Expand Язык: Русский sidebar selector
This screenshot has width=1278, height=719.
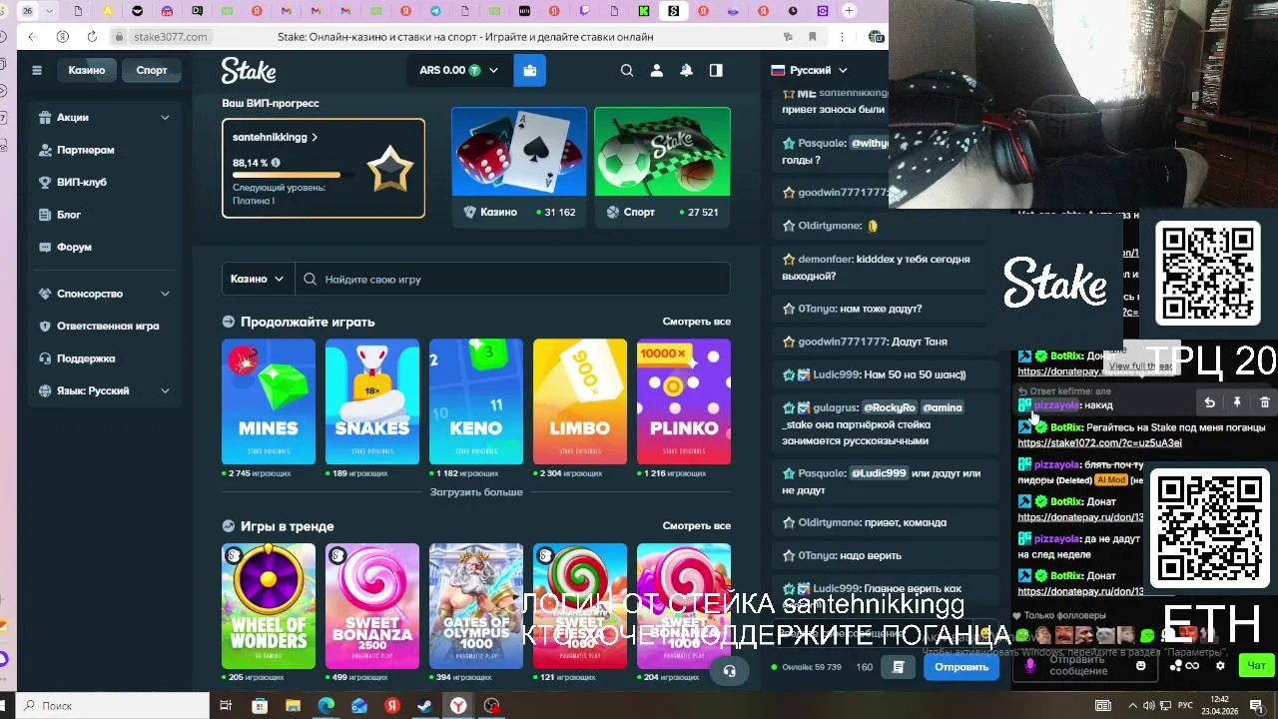coord(105,390)
